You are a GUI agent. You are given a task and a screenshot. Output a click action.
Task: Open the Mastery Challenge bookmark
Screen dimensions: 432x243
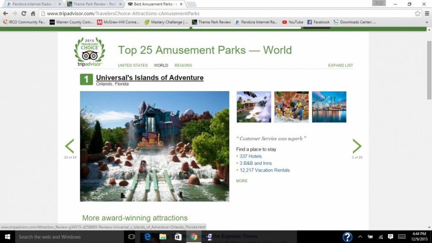(x=166, y=22)
